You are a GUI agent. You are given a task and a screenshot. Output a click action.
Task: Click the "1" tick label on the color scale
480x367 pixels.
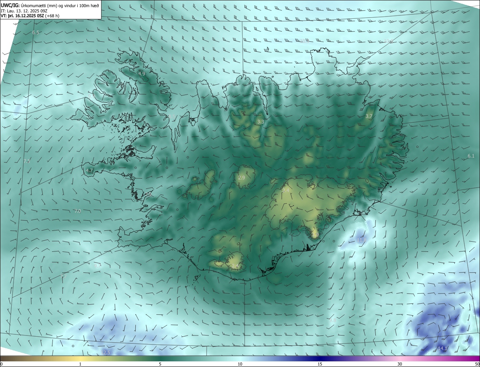click(80, 364)
